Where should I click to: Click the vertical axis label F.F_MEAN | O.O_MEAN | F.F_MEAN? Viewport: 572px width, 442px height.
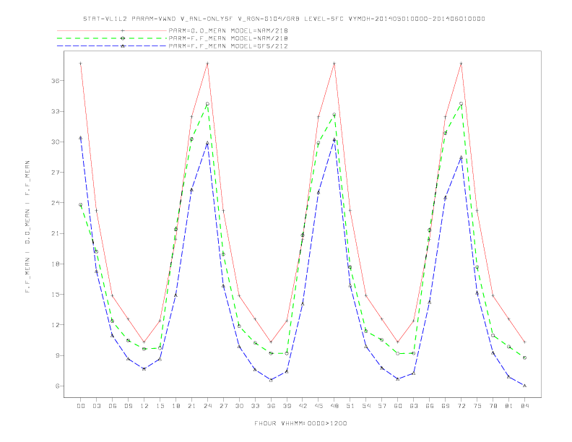point(27,227)
